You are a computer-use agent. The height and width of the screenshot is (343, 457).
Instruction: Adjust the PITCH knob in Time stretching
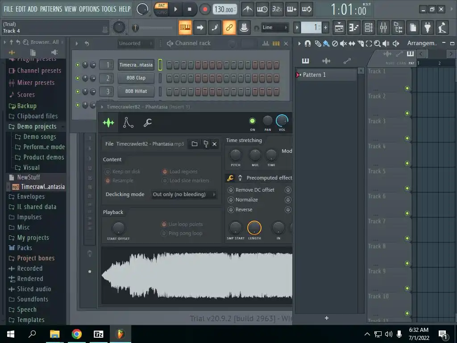(236, 155)
